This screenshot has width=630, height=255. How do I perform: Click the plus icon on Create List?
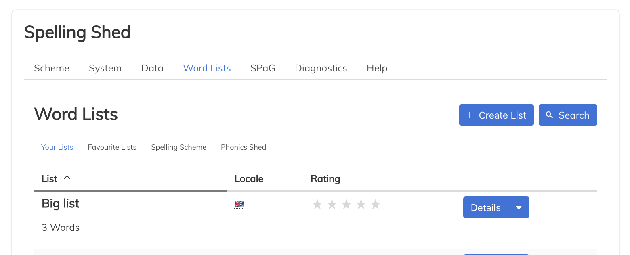tap(470, 115)
